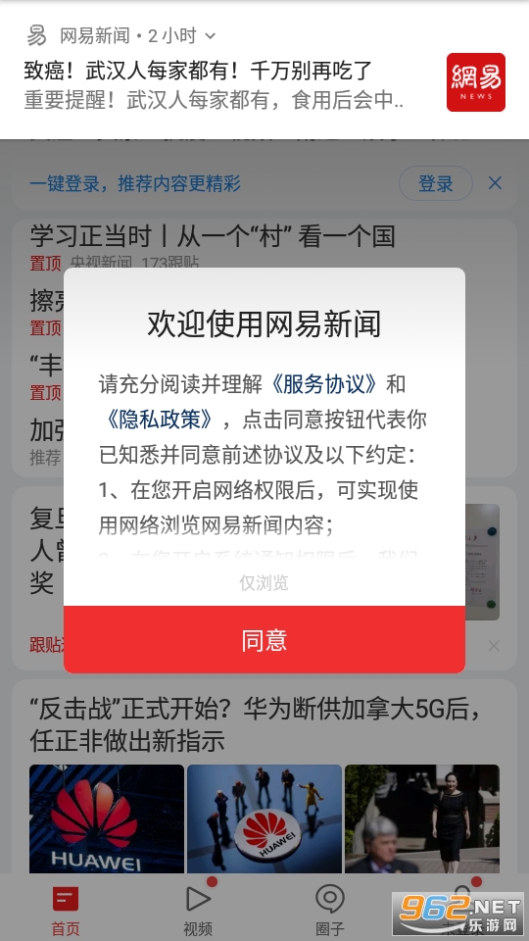Open the woman in black dress thumbnail
Image resolution: width=529 pixels, height=941 pixels.
[422, 818]
